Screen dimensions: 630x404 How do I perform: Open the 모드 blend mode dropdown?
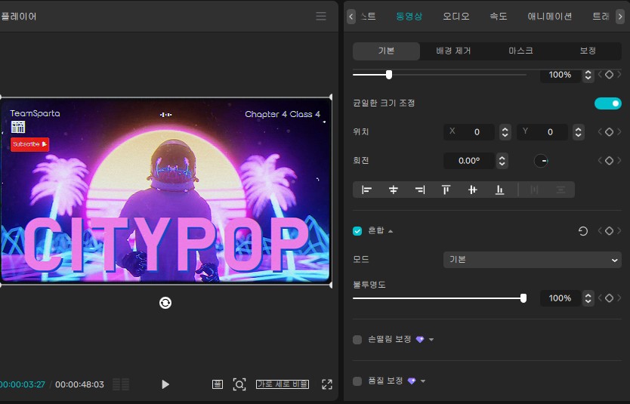coord(533,260)
